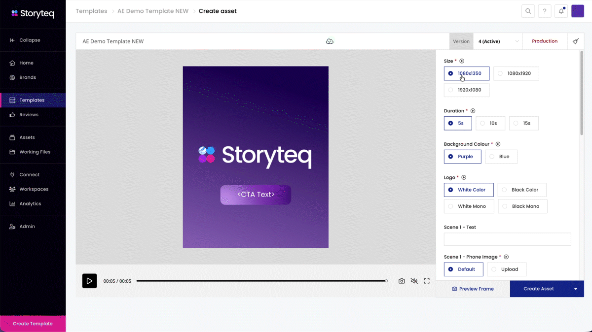Screen dimensions: 592x332
Task: Take a snapshot with camera icon
Action: pyautogui.click(x=402, y=281)
